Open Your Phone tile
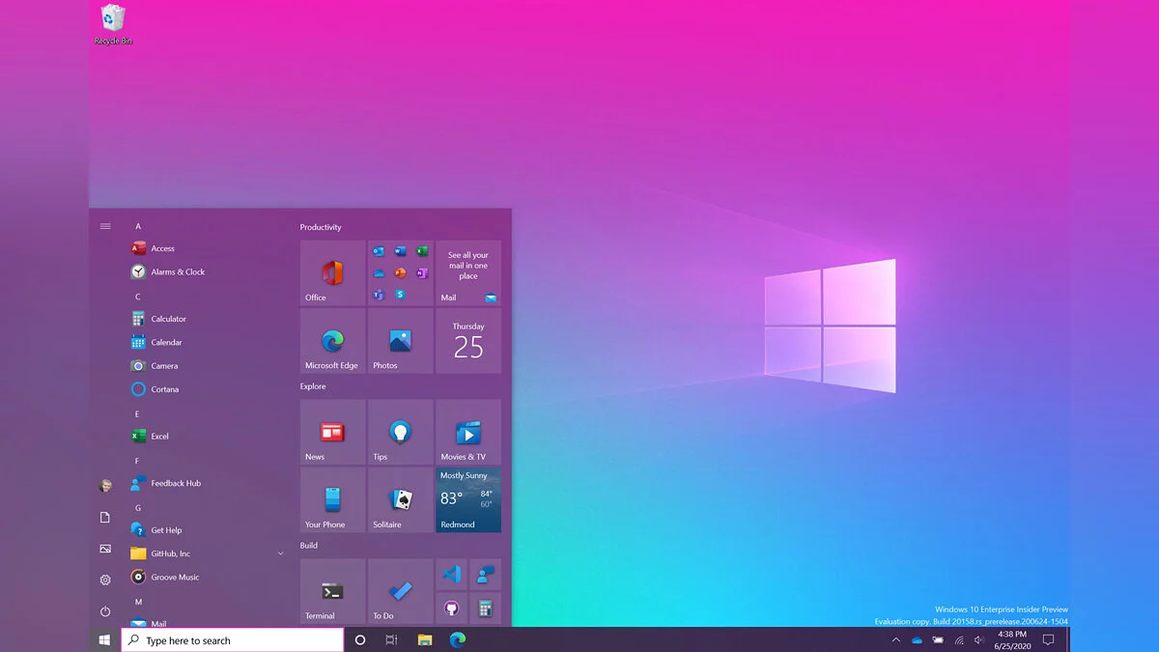 point(332,500)
